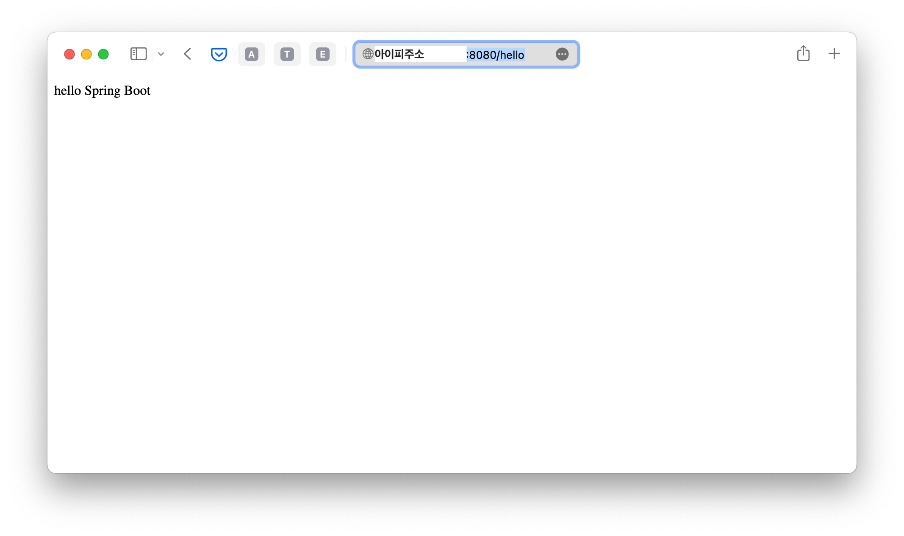Enter full screen with green button
Image resolution: width=904 pixels, height=536 pixels.
[x=103, y=54]
